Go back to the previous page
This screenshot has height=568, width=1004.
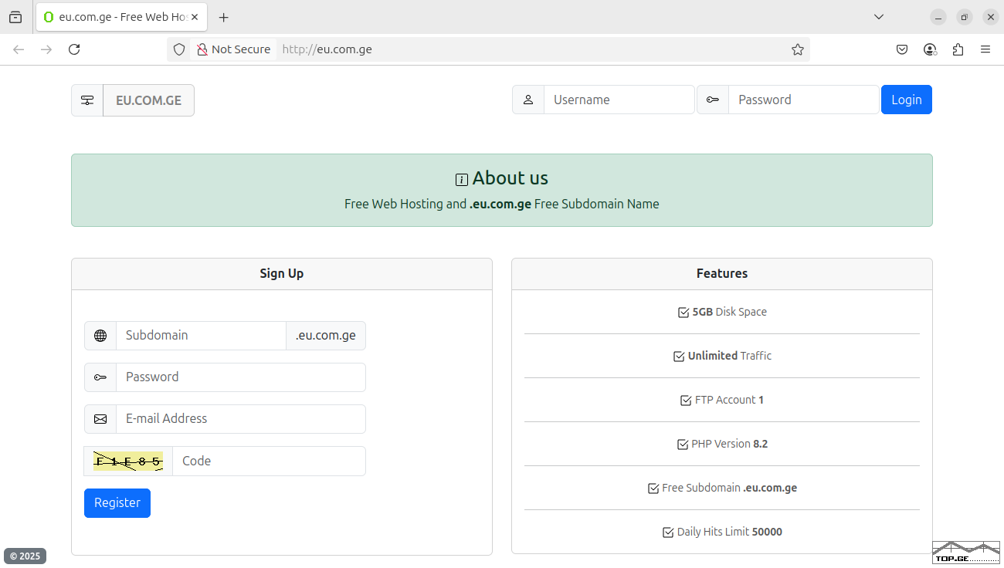coord(19,49)
